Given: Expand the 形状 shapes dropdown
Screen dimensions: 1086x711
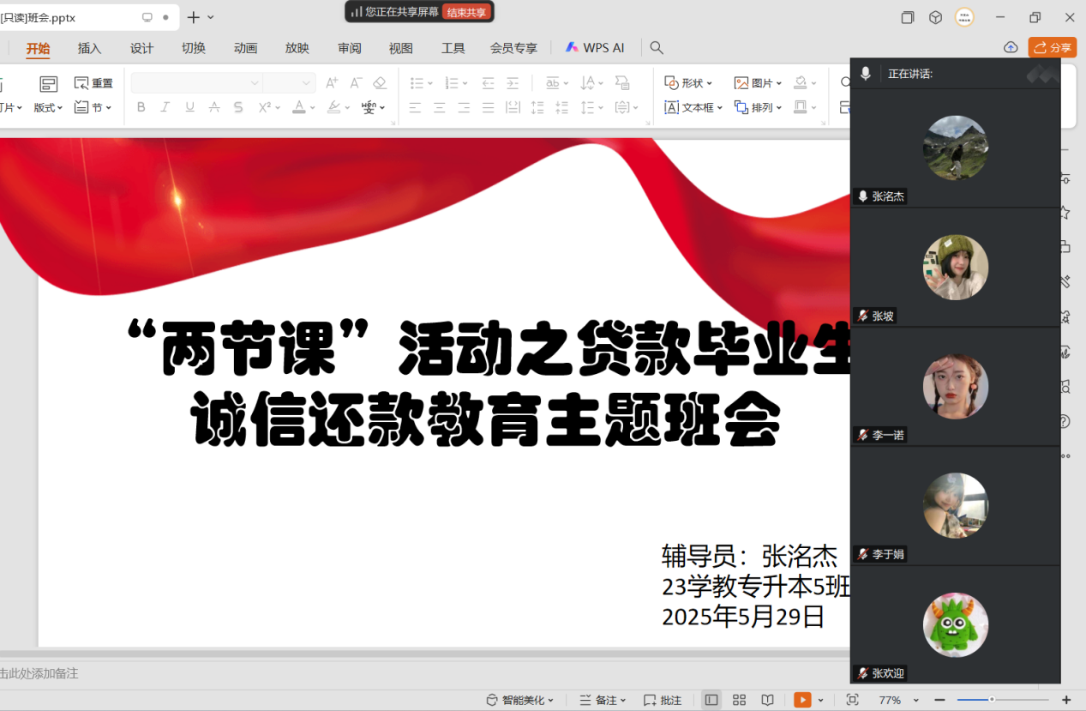Looking at the screenshot, I should click(688, 83).
